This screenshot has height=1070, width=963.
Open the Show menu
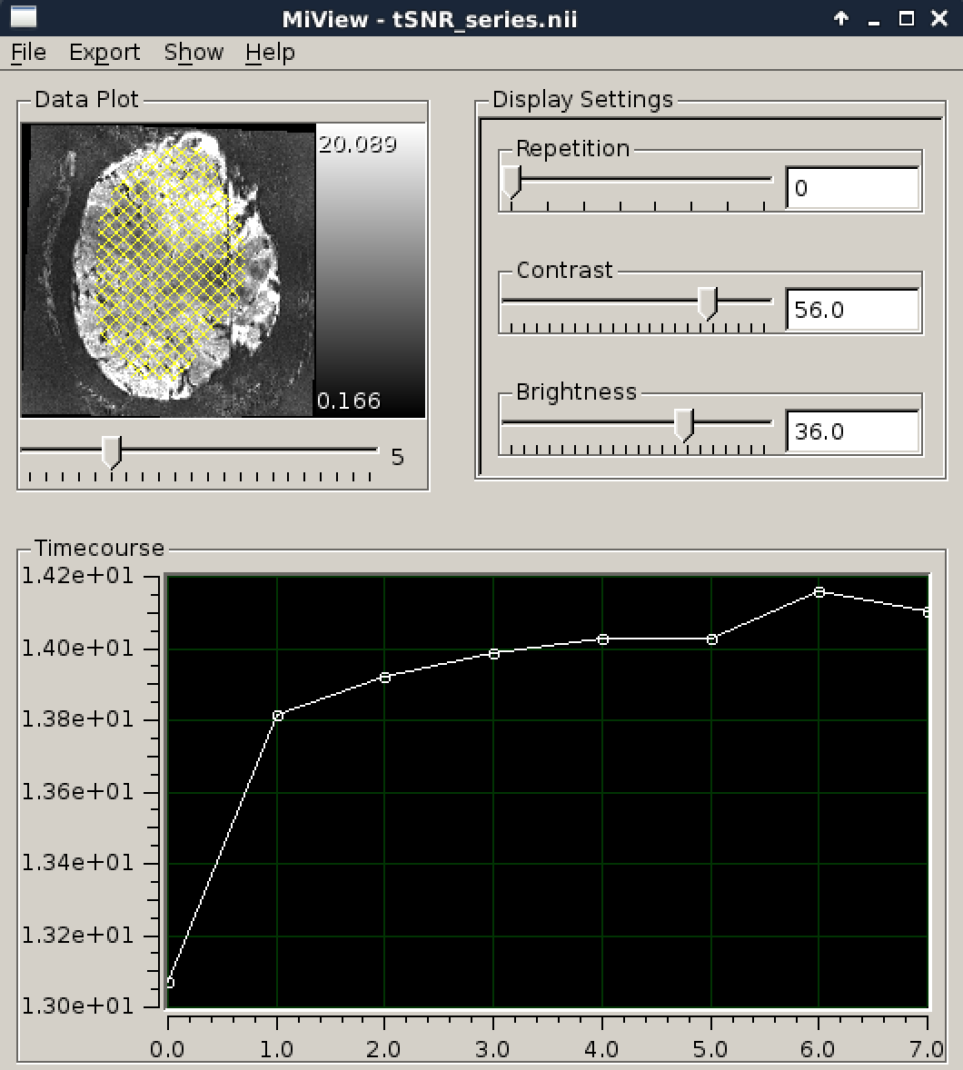pyautogui.click(x=194, y=53)
